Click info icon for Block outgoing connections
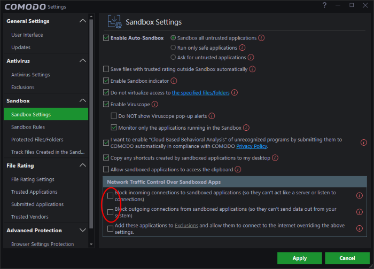This screenshot has height=269, width=374. (360, 212)
